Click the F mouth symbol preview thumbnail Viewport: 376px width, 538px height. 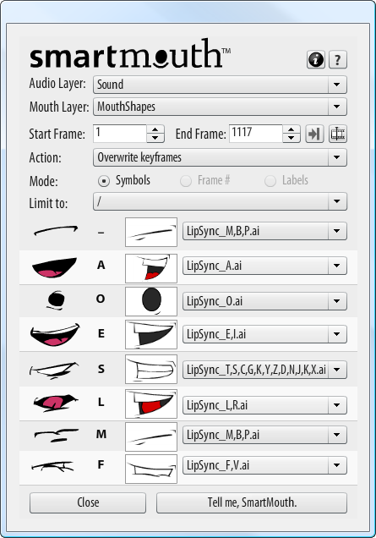pyautogui.click(x=151, y=469)
